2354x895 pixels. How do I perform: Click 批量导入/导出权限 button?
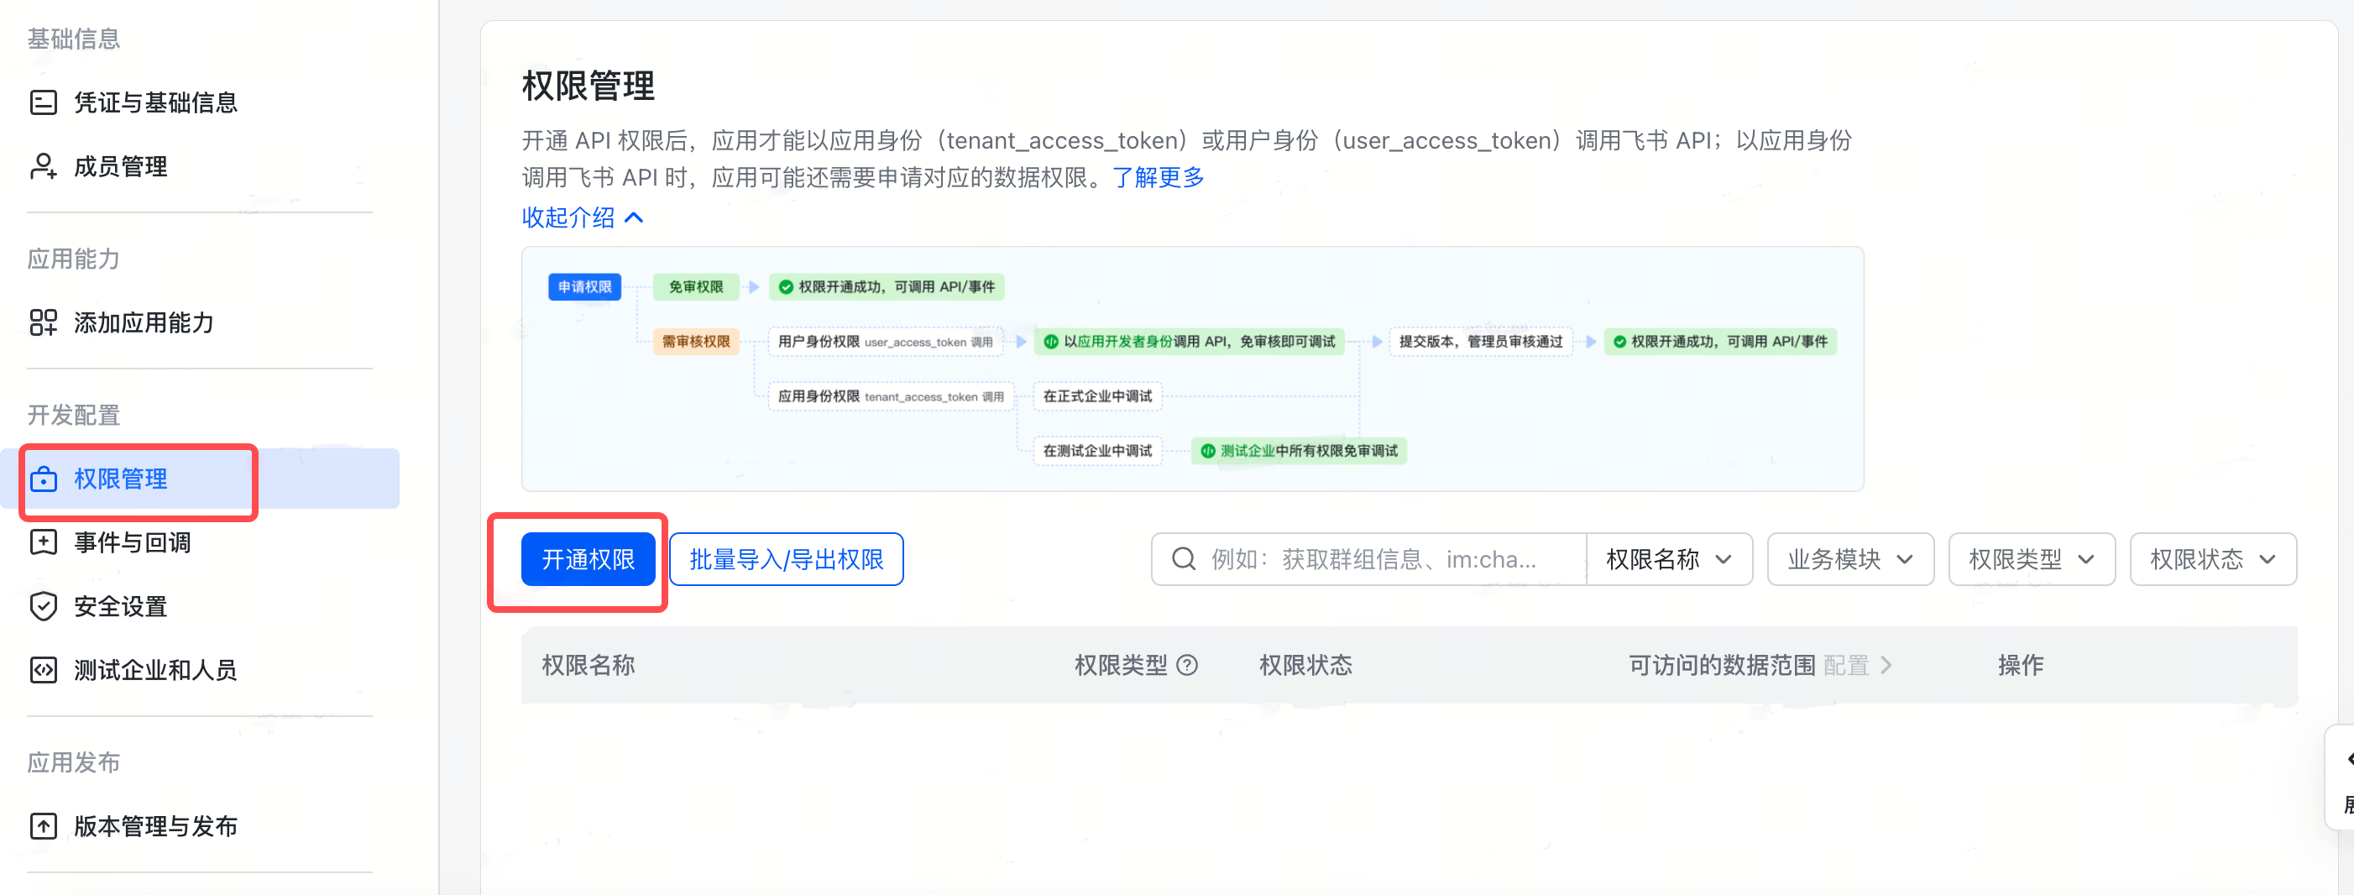[x=786, y=559]
